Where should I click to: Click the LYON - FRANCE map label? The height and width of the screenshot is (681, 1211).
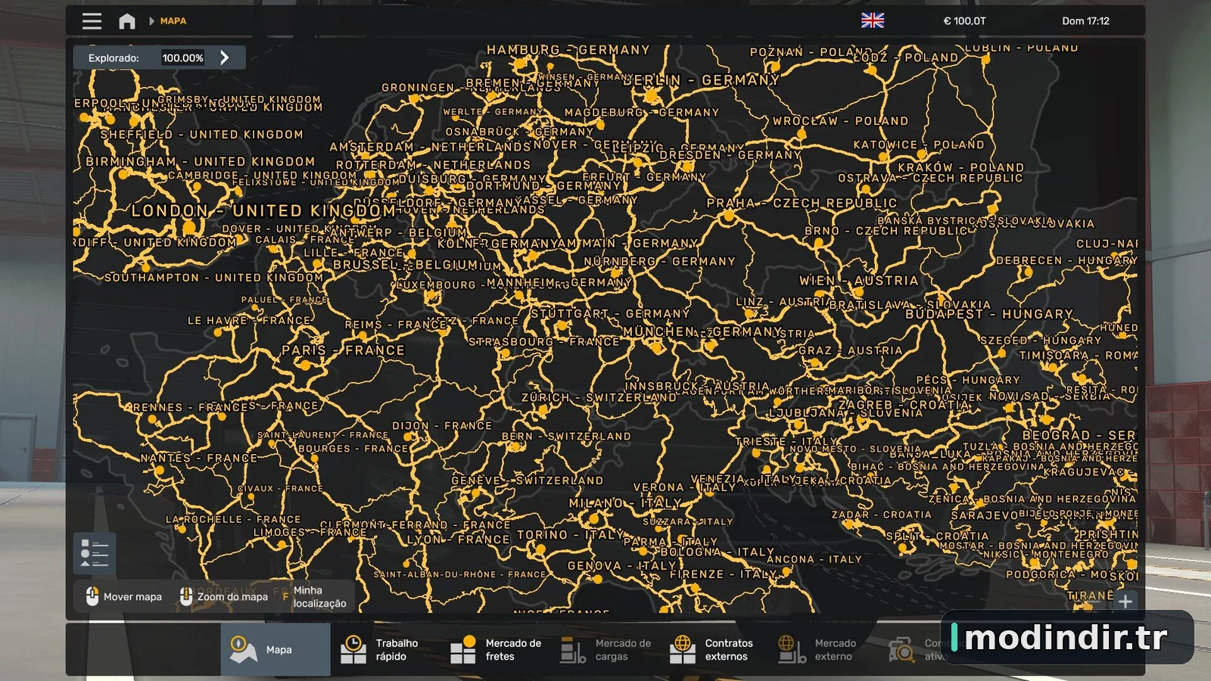459,540
